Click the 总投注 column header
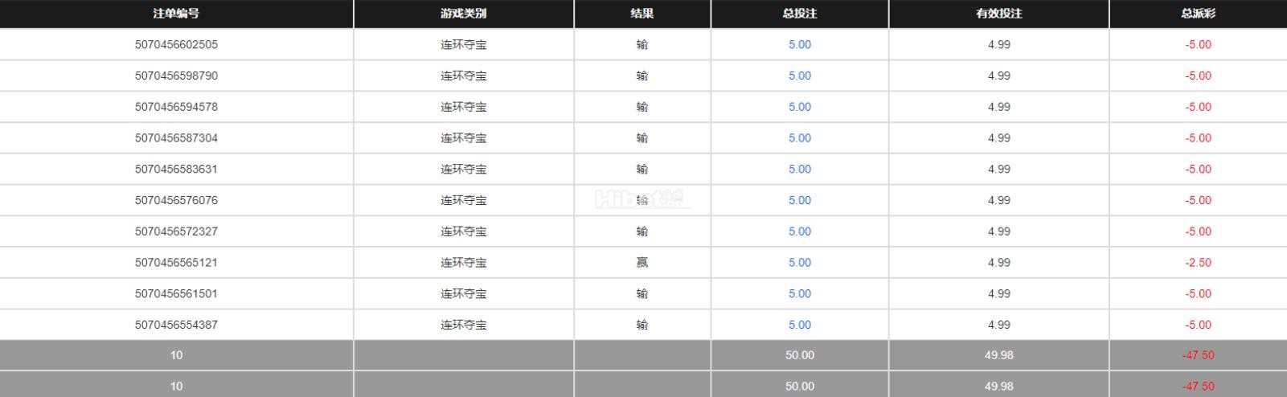 799,14
